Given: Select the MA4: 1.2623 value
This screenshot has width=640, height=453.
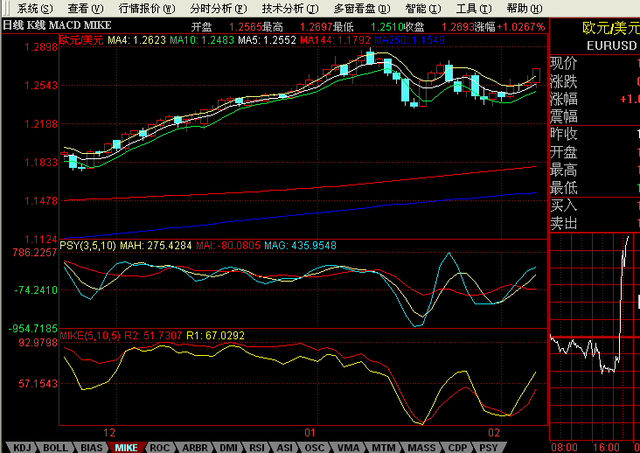Looking at the screenshot, I should click(x=136, y=40).
